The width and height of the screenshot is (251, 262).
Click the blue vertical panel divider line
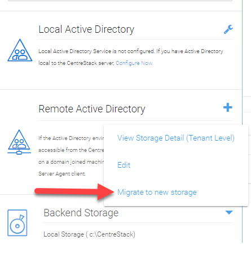click(x=243, y=121)
